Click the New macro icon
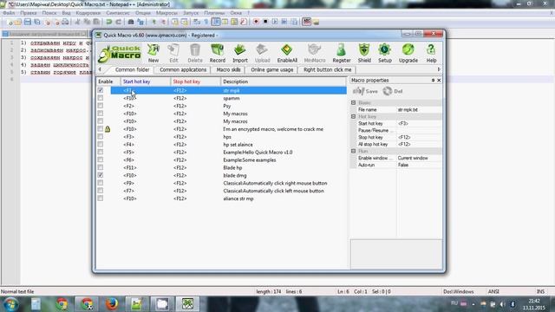 [153, 54]
